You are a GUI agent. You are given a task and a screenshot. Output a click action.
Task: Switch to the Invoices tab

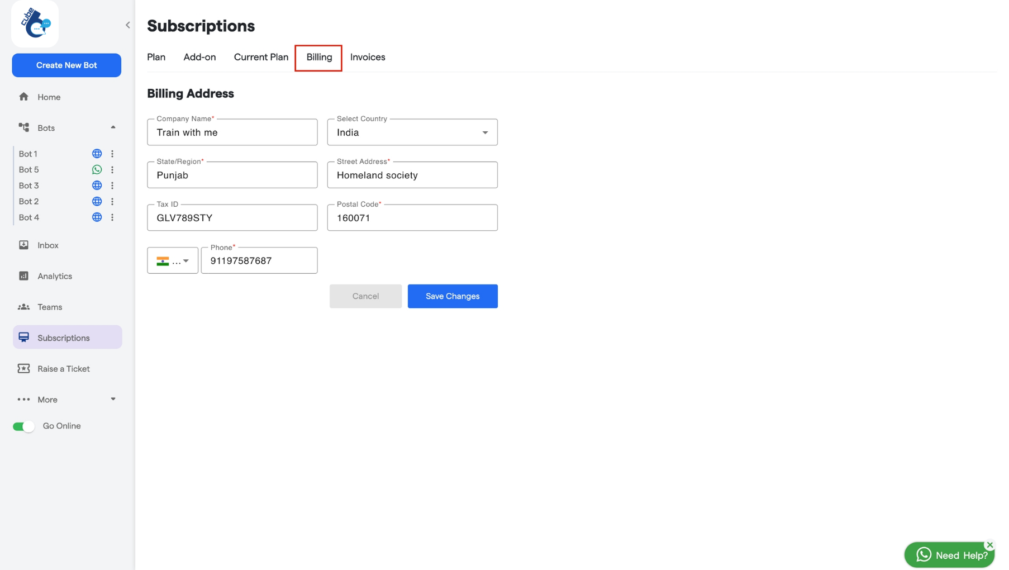368,57
